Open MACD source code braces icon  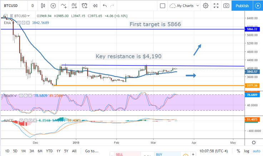[x=30, y=121]
